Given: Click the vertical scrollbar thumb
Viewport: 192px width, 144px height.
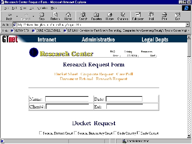Looking at the screenshot, I should (x=189, y=48).
